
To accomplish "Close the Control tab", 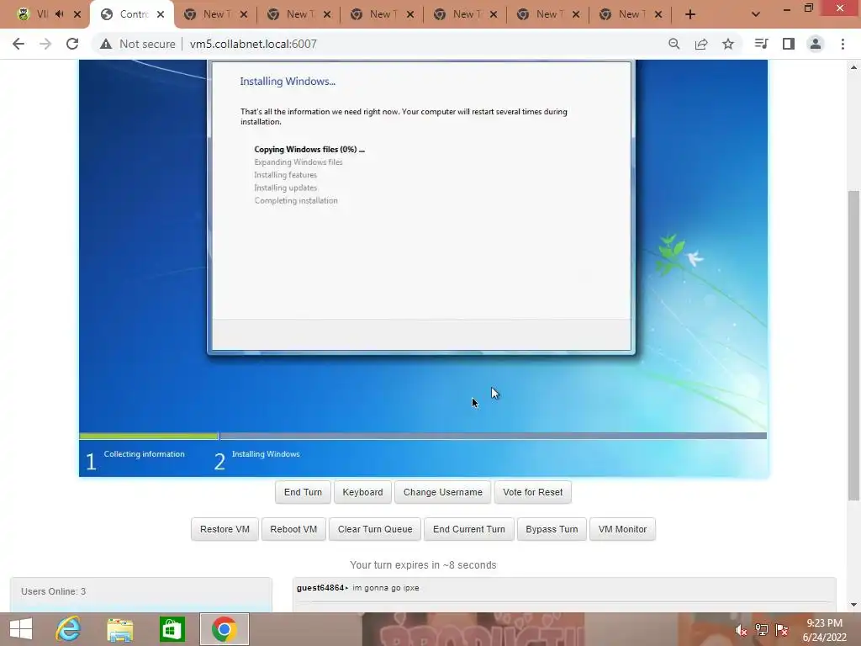I will click(x=161, y=14).
